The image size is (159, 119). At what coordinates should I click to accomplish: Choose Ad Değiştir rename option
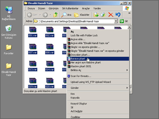[98, 111]
